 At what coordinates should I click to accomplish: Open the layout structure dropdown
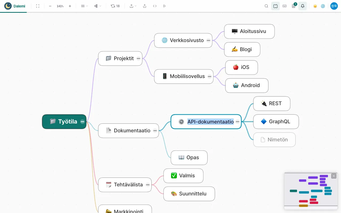click(98, 6)
